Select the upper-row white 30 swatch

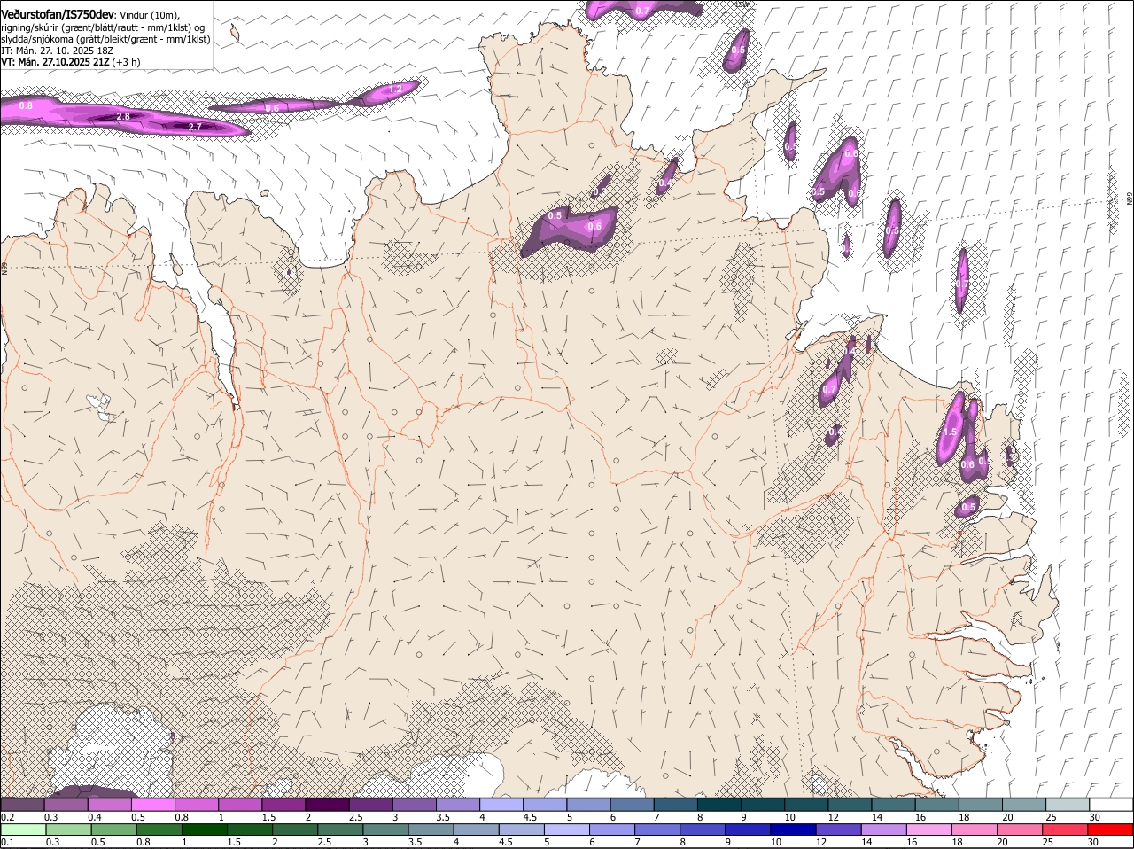point(1111,805)
